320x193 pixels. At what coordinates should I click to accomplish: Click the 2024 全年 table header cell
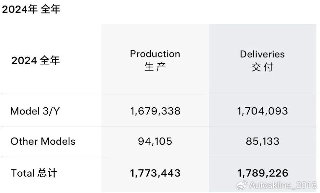pyautogui.click(x=36, y=60)
